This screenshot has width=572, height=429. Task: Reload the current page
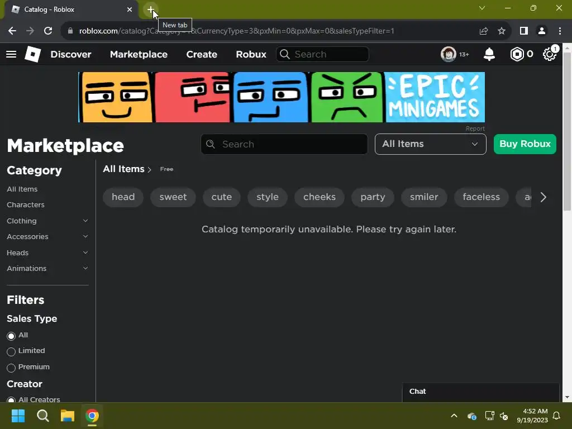click(x=48, y=31)
